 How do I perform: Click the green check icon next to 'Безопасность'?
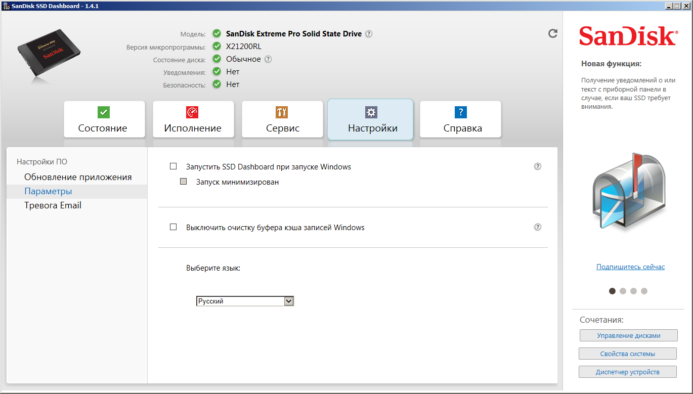[217, 84]
